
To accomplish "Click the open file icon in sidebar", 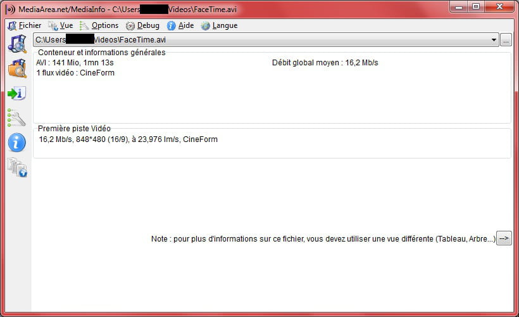I will (x=17, y=44).
